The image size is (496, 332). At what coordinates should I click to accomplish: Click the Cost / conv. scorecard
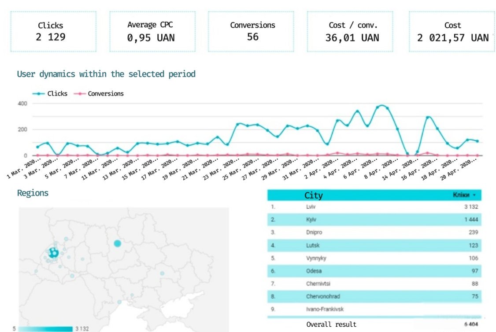[350, 32]
